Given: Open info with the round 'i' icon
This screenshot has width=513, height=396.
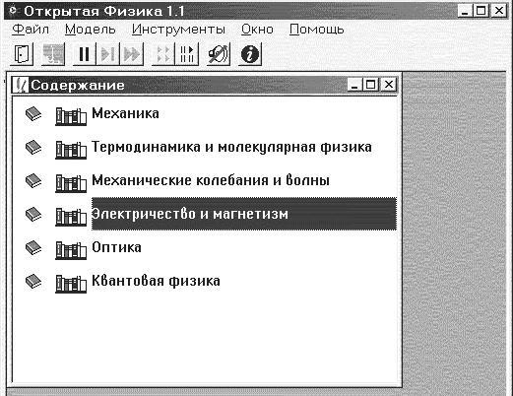Looking at the screenshot, I should click(250, 54).
